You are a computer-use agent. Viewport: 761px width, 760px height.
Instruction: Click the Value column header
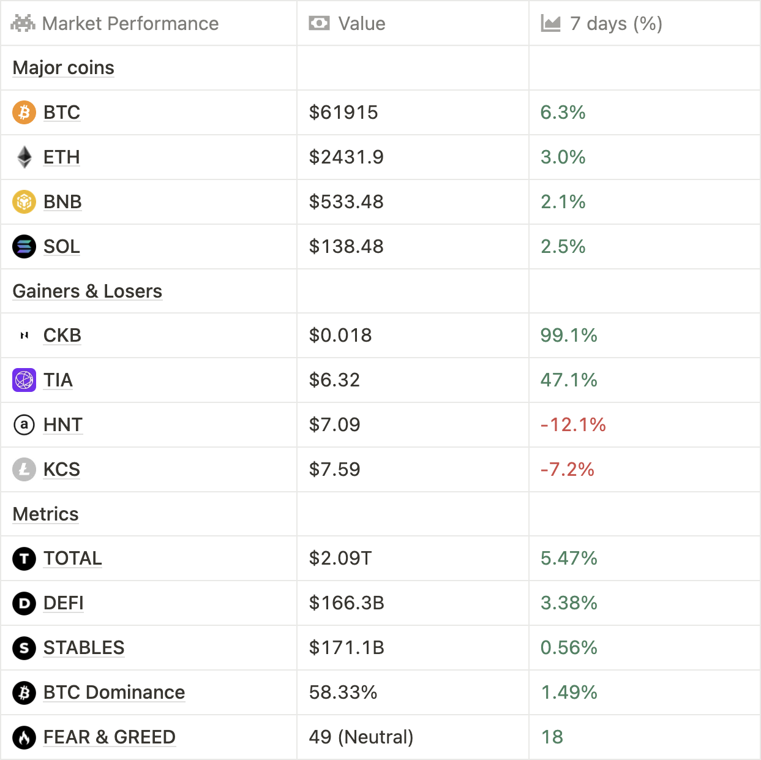[x=362, y=24]
